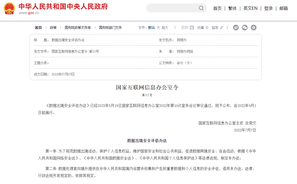Click the 留言 pencil icon
Viewport: 297px width, 184px height.
tap(222, 28)
